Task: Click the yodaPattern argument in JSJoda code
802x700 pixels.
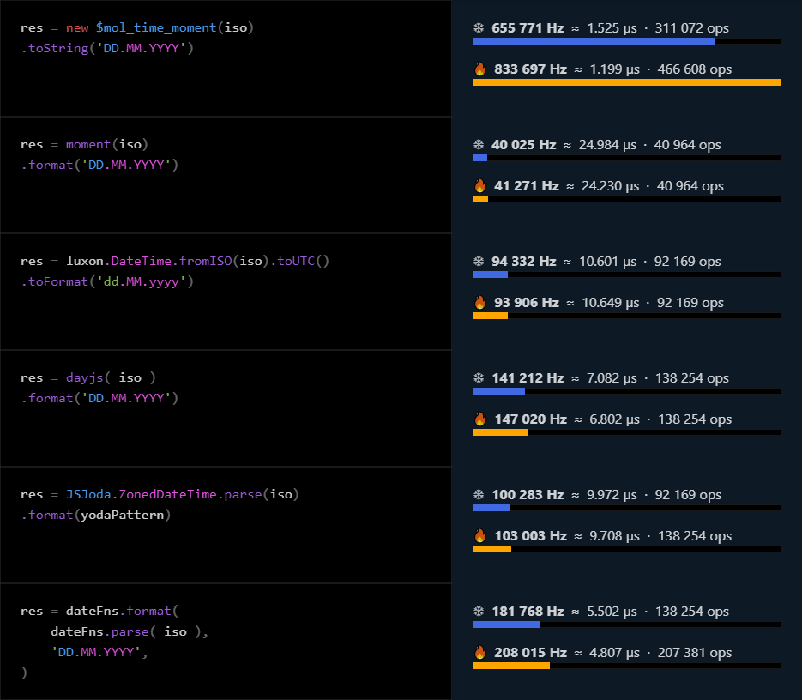Action: pos(123,515)
